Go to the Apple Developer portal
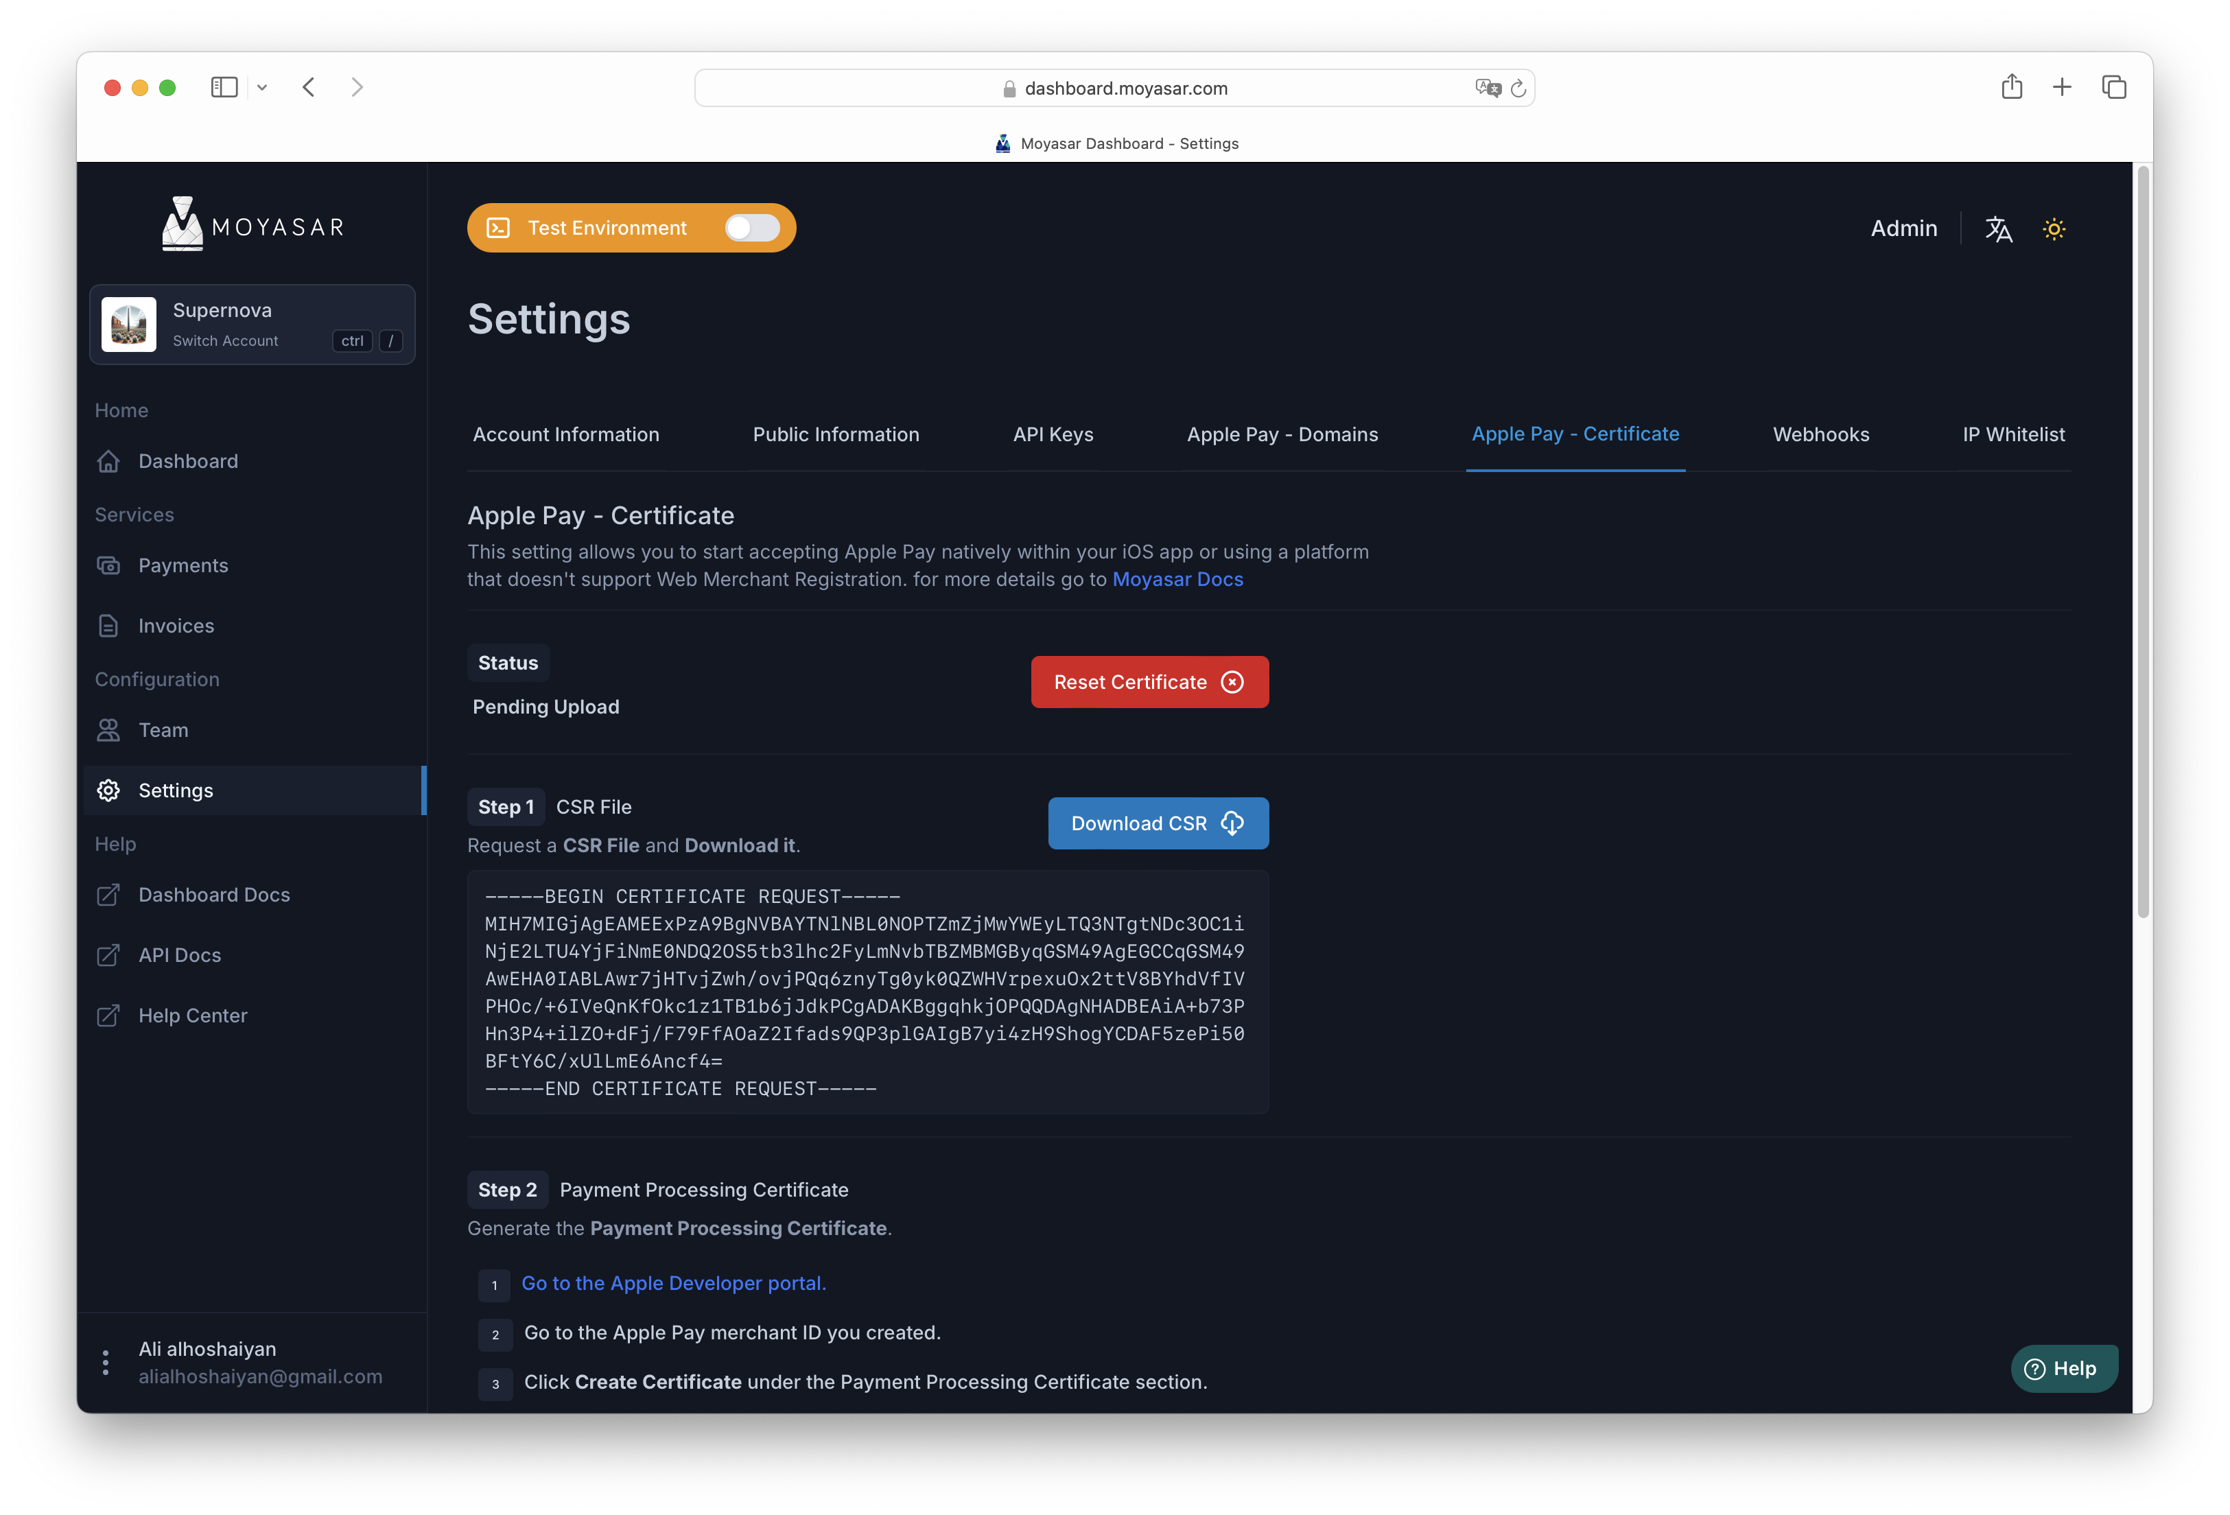The width and height of the screenshot is (2230, 1515). click(x=672, y=1283)
